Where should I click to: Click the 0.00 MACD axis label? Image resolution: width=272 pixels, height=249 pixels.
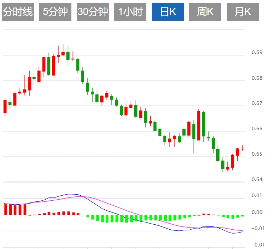pos(257,212)
